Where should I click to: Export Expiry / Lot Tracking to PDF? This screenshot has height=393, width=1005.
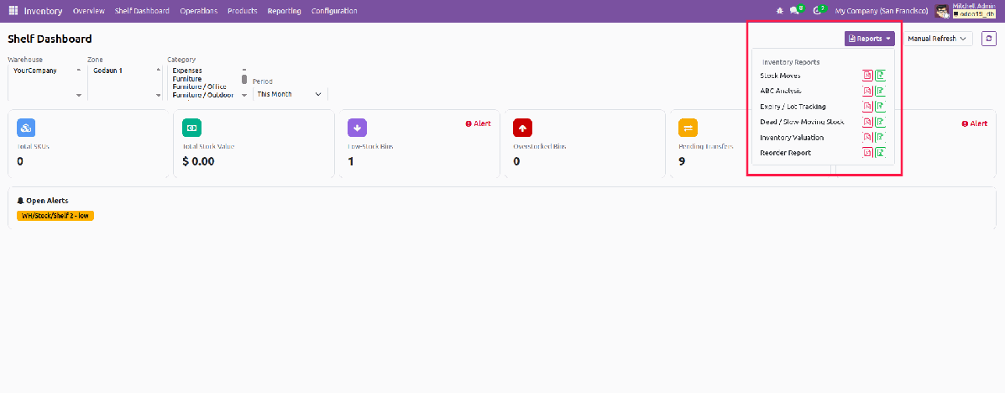click(x=867, y=107)
